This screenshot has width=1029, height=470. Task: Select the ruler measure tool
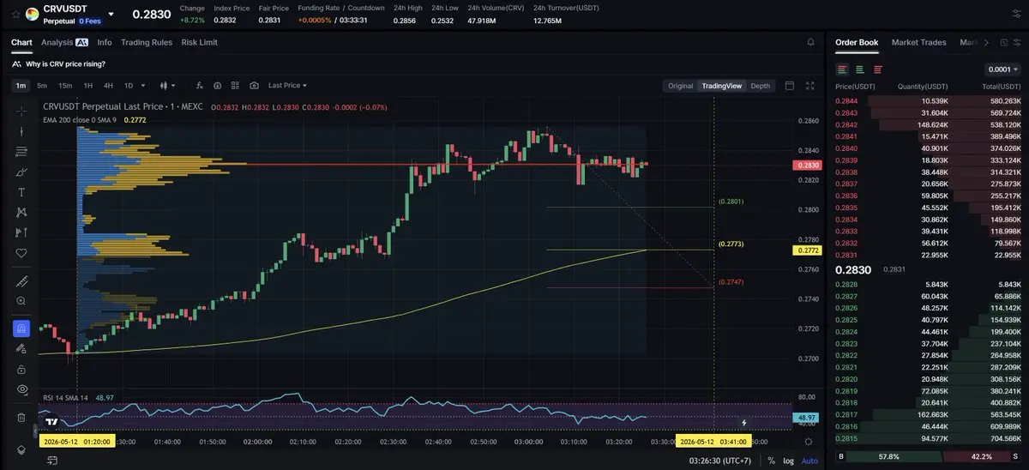21,281
